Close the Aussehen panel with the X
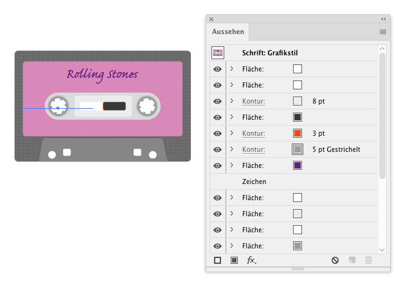410x287 pixels. (211, 19)
